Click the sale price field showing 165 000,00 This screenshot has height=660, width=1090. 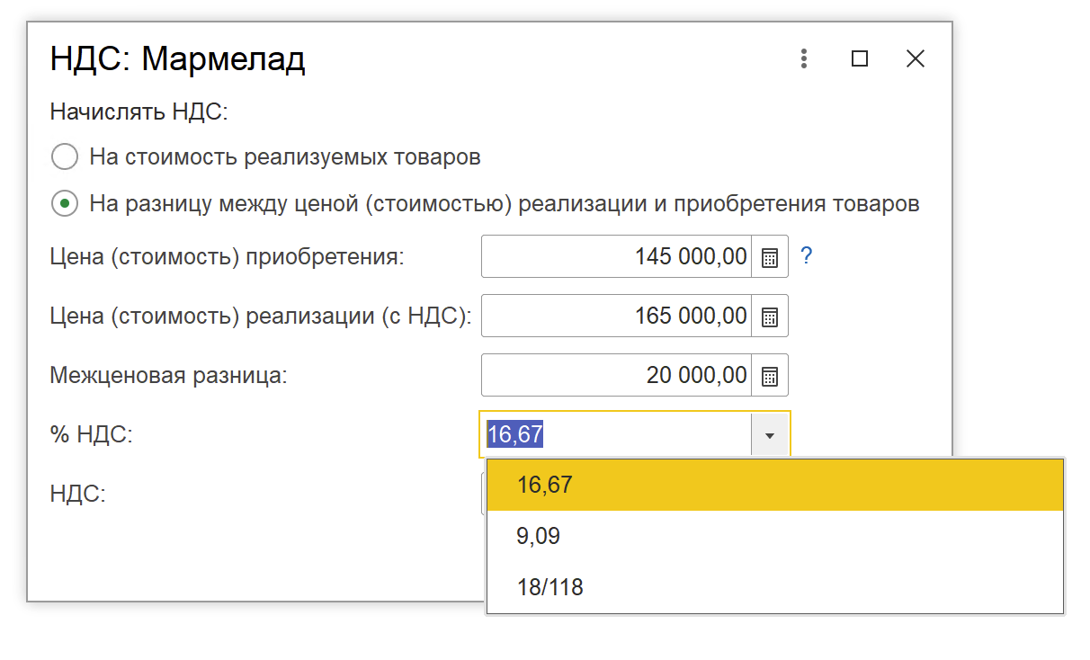(617, 317)
